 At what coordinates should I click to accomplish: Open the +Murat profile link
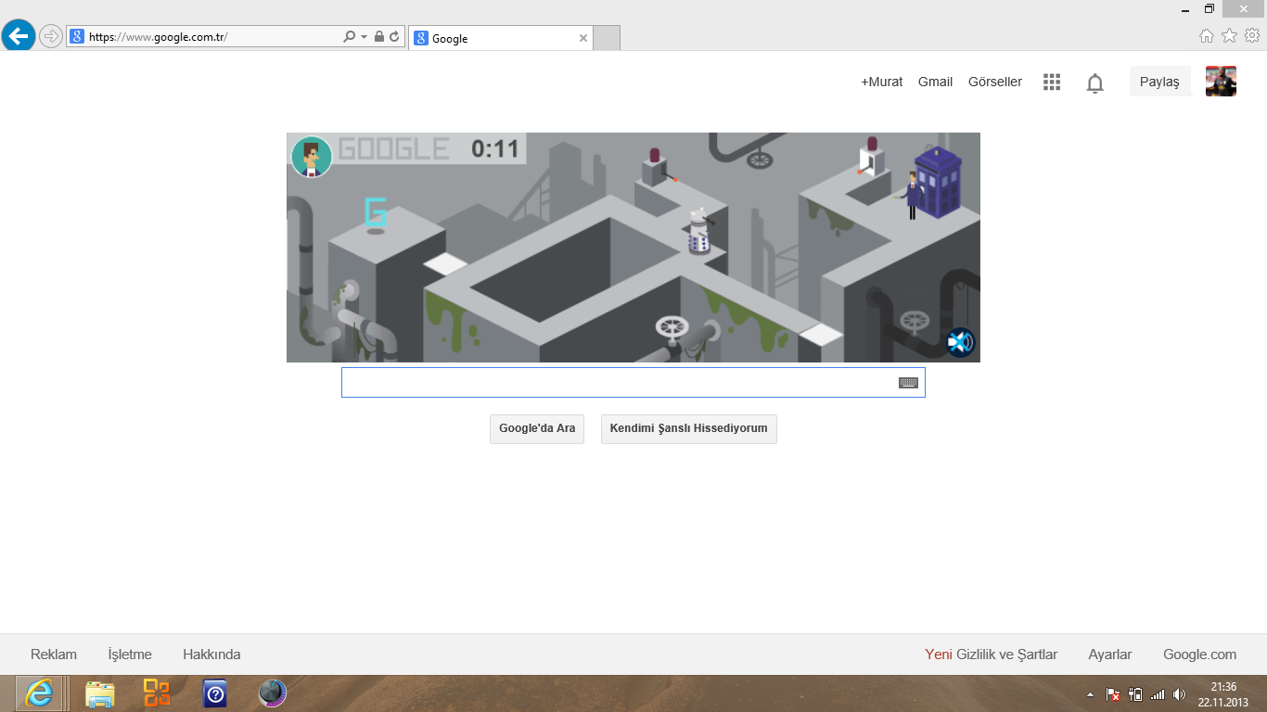click(x=881, y=82)
